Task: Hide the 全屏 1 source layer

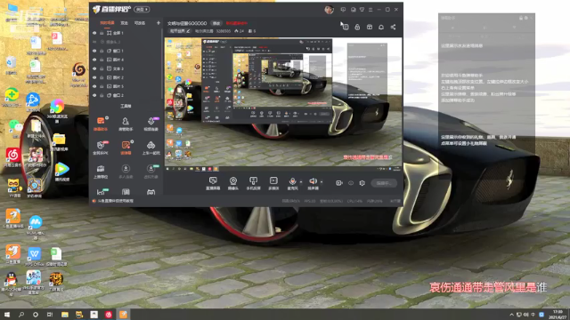Action: click(94, 33)
